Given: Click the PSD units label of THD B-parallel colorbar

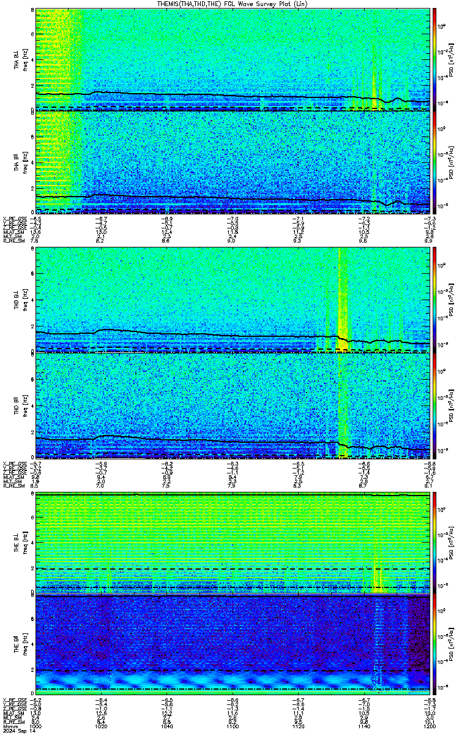Looking at the screenshot, I should pyautogui.click(x=452, y=405).
